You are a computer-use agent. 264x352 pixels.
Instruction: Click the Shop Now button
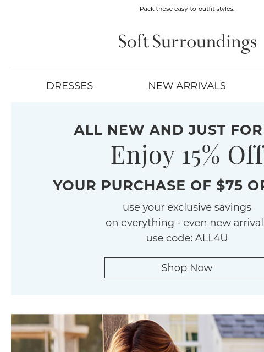tap(187, 268)
